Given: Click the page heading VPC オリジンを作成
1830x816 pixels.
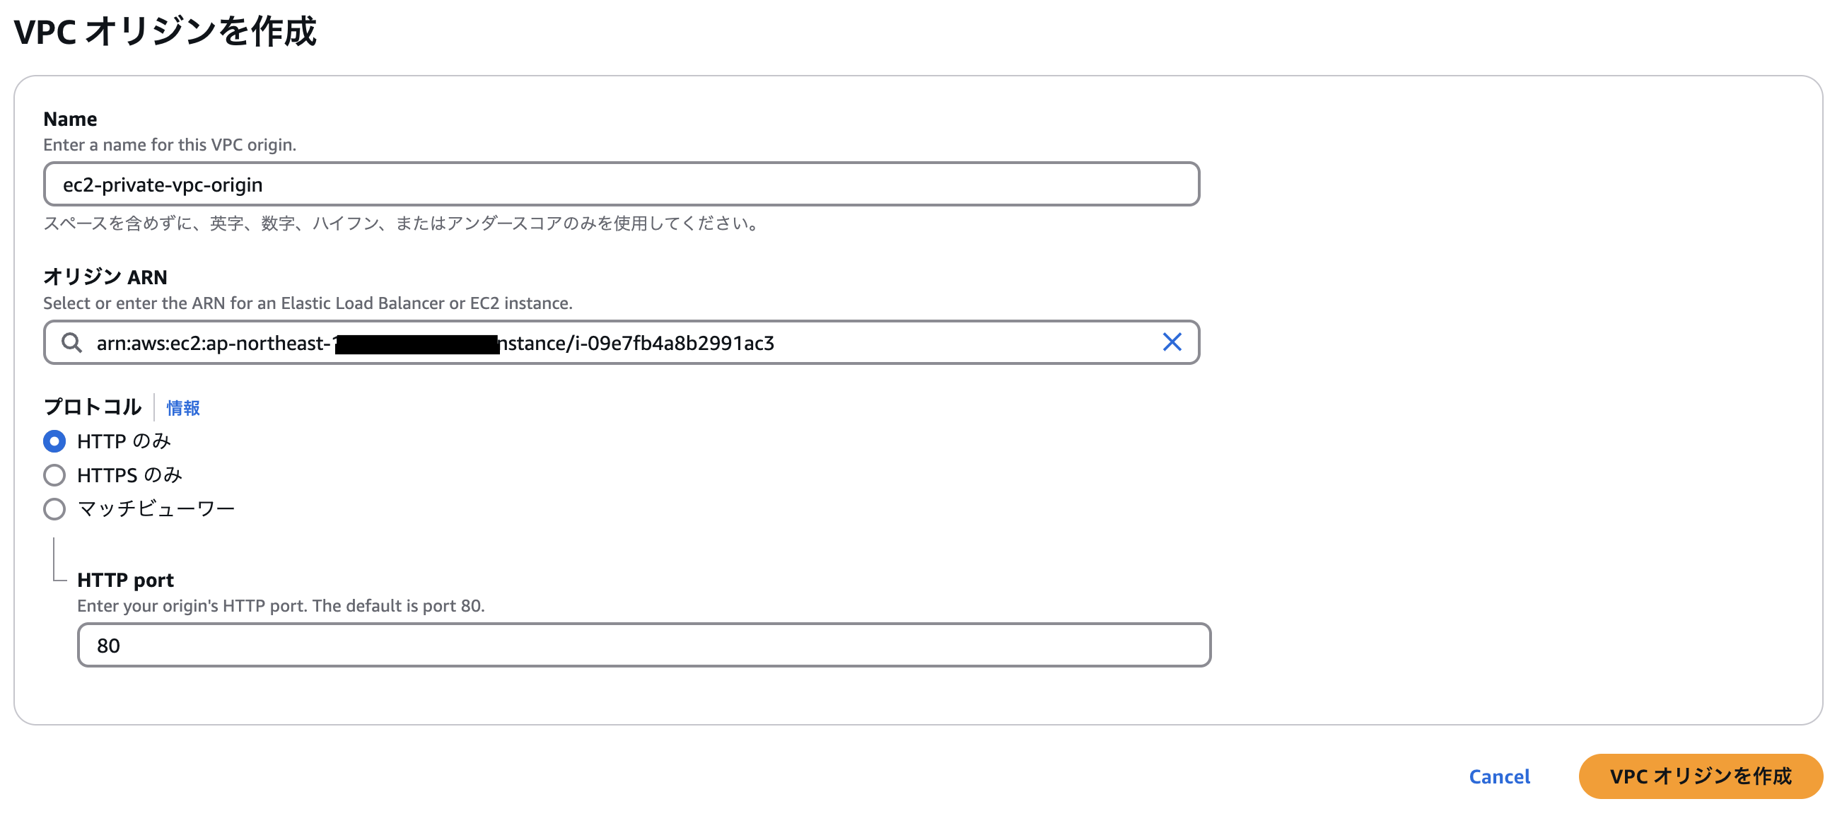Looking at the screenshot, I should click(165, 32).
